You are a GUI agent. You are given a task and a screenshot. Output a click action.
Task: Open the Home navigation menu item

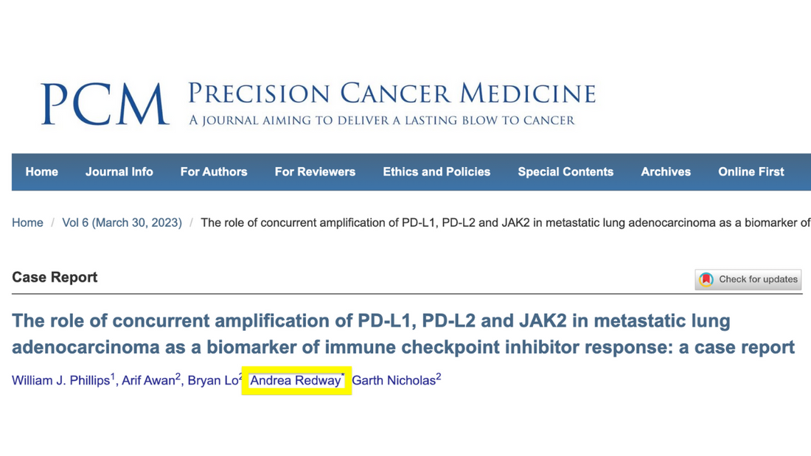[42, 172]
